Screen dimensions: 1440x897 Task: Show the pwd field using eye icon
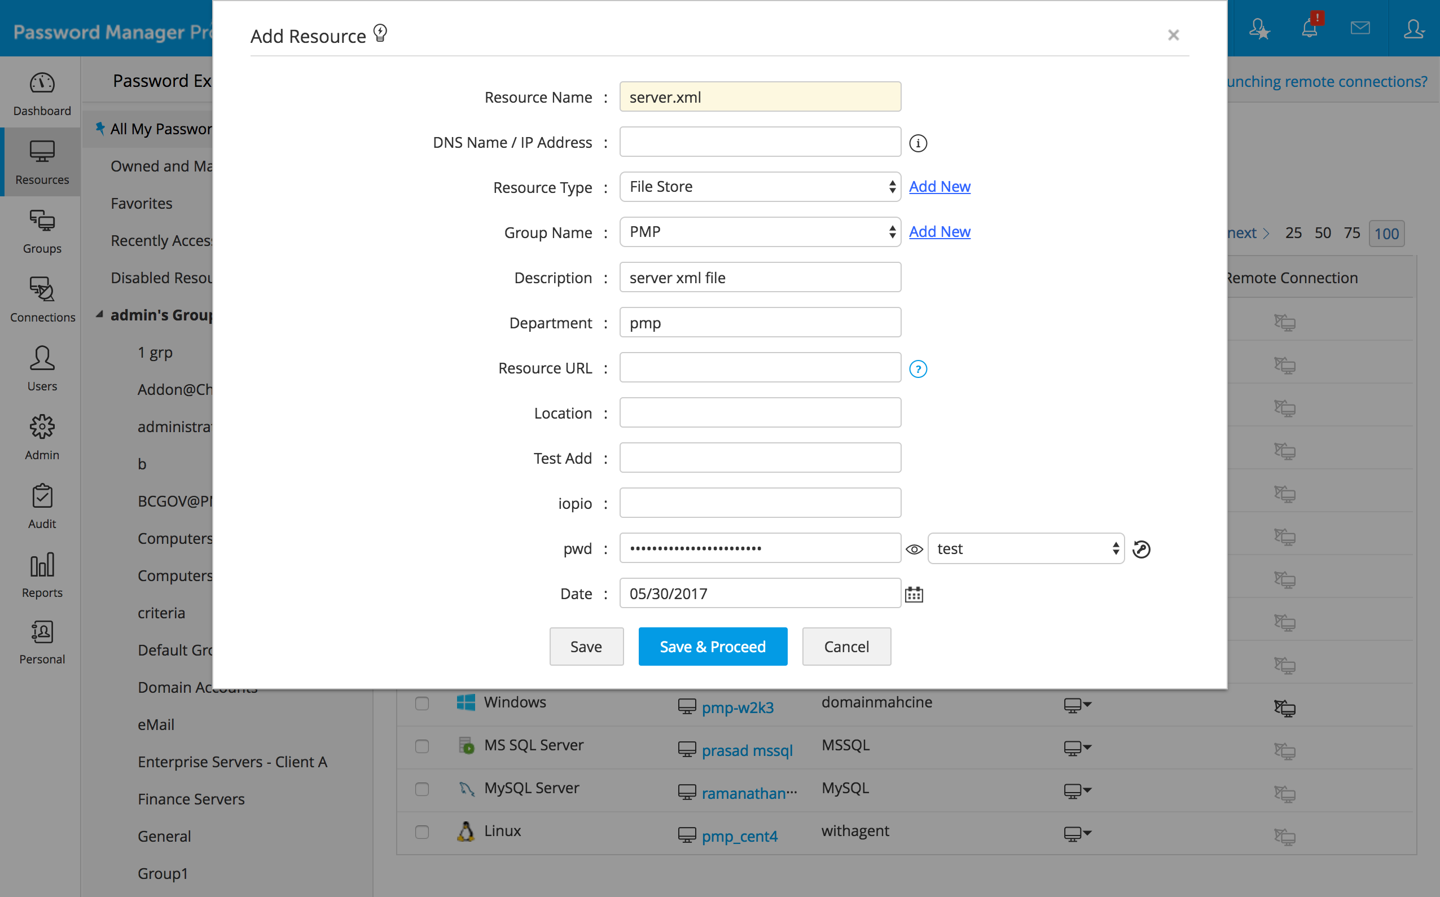[x=914, y=549]
